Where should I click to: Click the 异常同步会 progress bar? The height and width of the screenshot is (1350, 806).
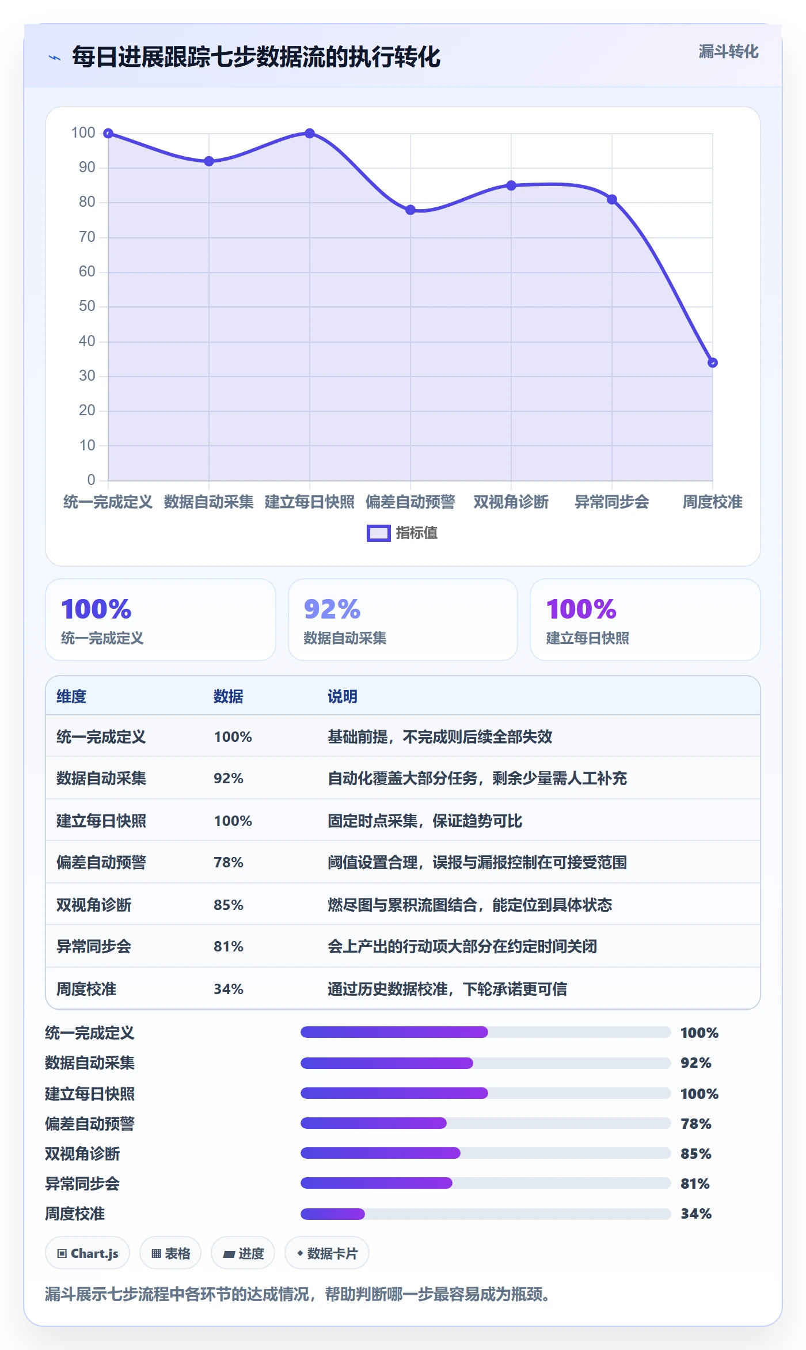[486, 1183]
